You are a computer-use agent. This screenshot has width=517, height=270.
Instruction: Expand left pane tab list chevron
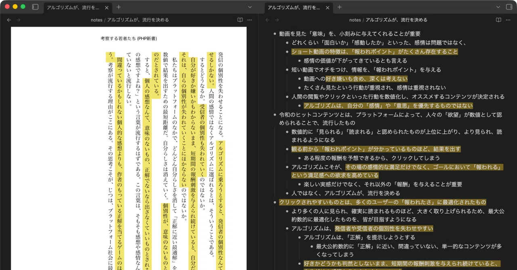(250, 7)
